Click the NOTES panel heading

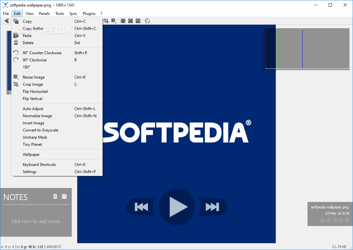(x=16, y=197)
